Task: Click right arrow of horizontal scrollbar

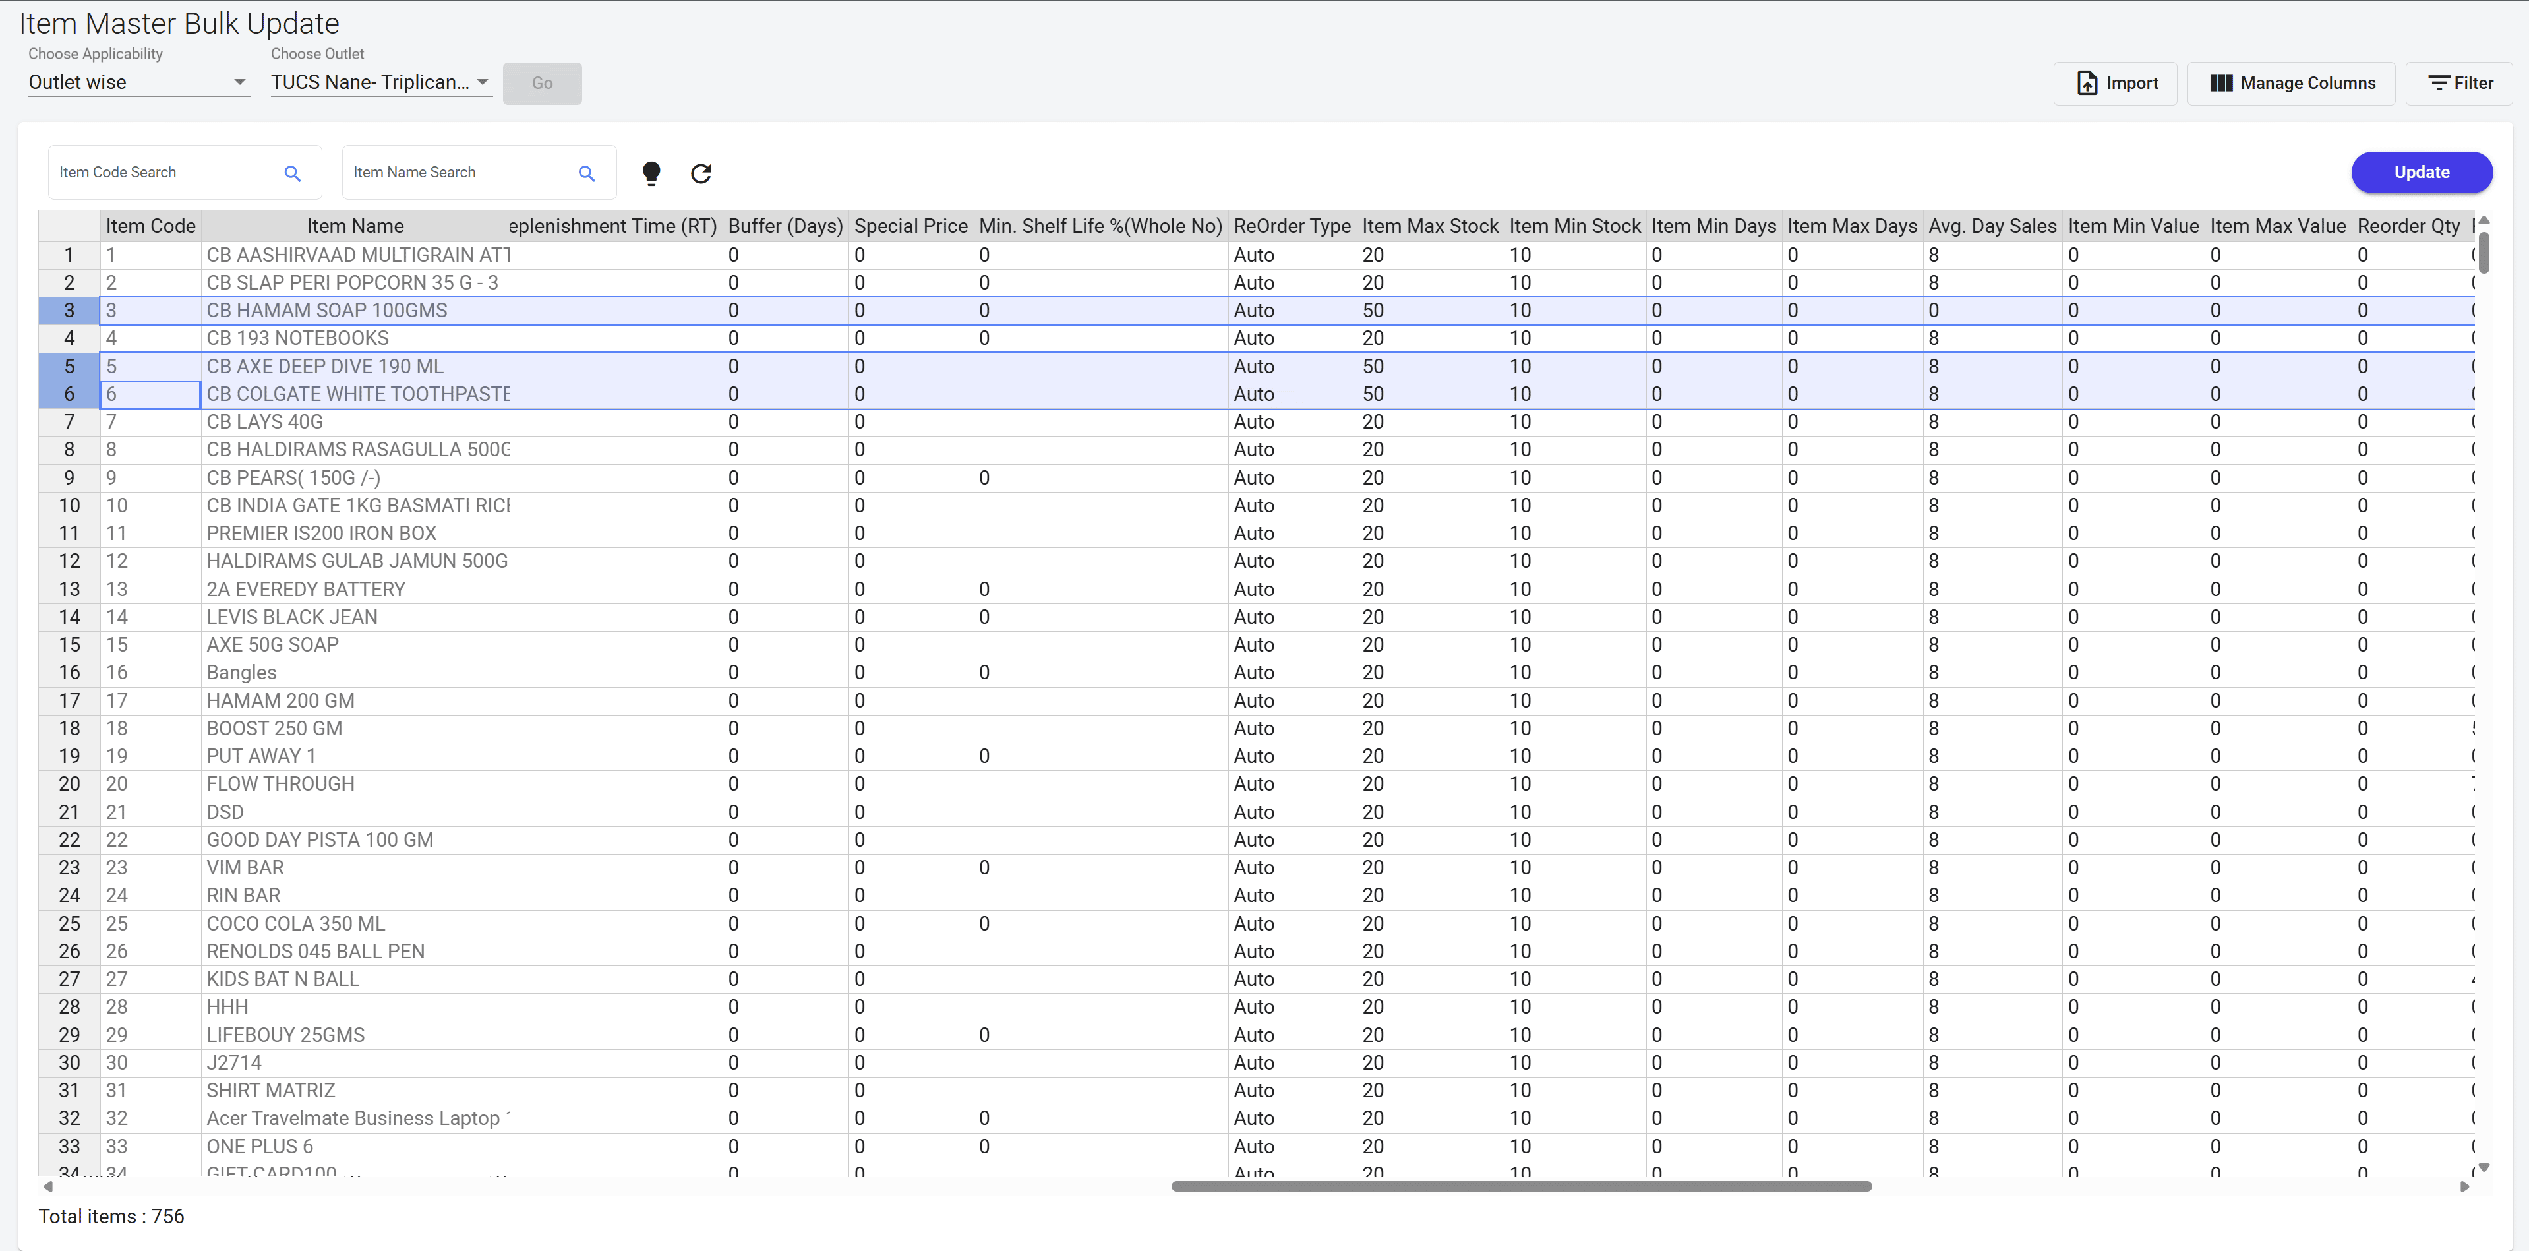Action: pos(2464,1186)
